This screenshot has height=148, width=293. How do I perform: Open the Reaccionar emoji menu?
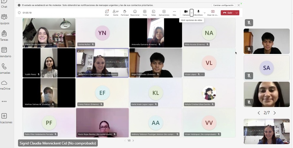[135, 12]
